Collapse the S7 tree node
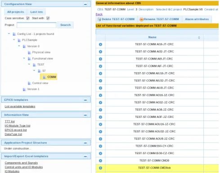The image size is (220, 173). pos(34,70)
